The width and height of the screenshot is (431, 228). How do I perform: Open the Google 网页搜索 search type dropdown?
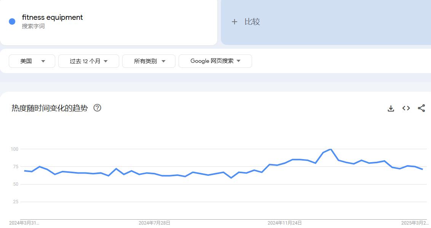(x=215, y=61)
